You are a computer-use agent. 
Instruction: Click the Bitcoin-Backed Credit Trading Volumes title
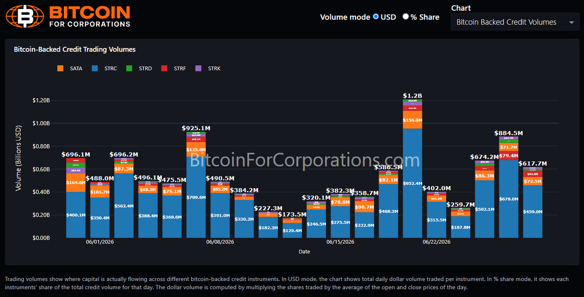coord(75,49)
